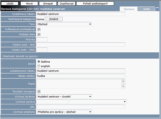Expand the Výchozí stránka dropdown
The image size is (161, 119).
tap(64, 96)
